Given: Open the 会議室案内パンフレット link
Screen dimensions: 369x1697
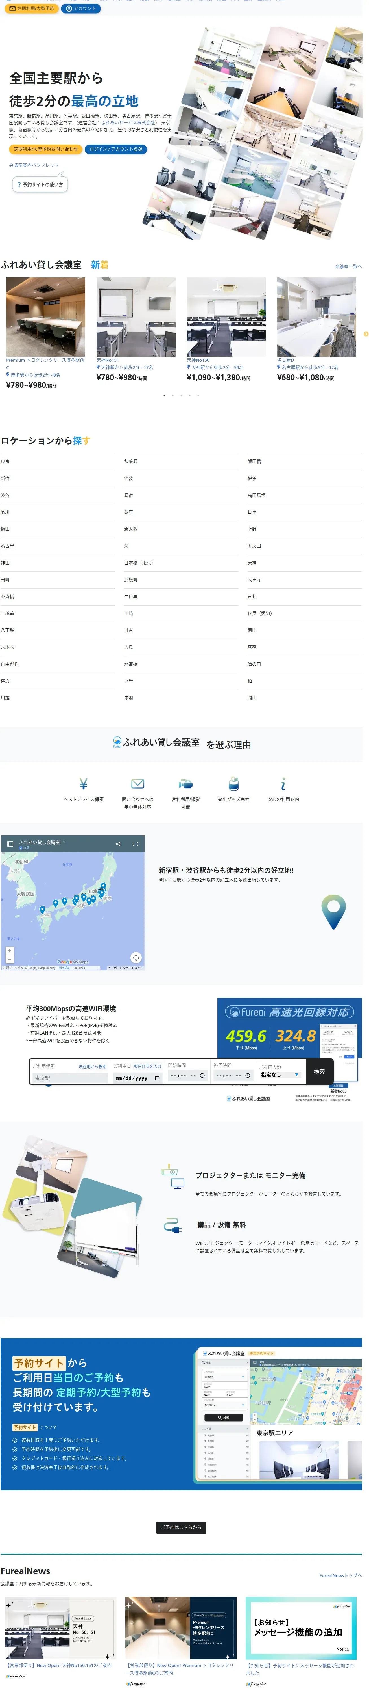Looking at the screenshot, I should point(34,165).
